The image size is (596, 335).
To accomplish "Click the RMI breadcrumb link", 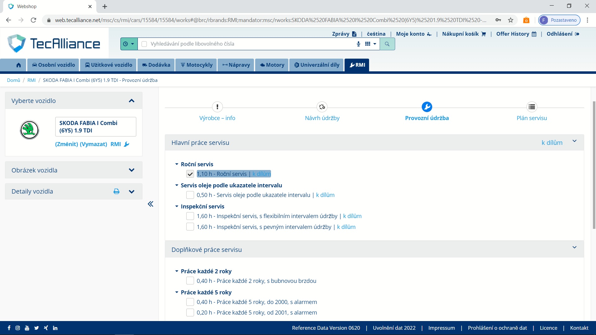I will tap(31, 80).
